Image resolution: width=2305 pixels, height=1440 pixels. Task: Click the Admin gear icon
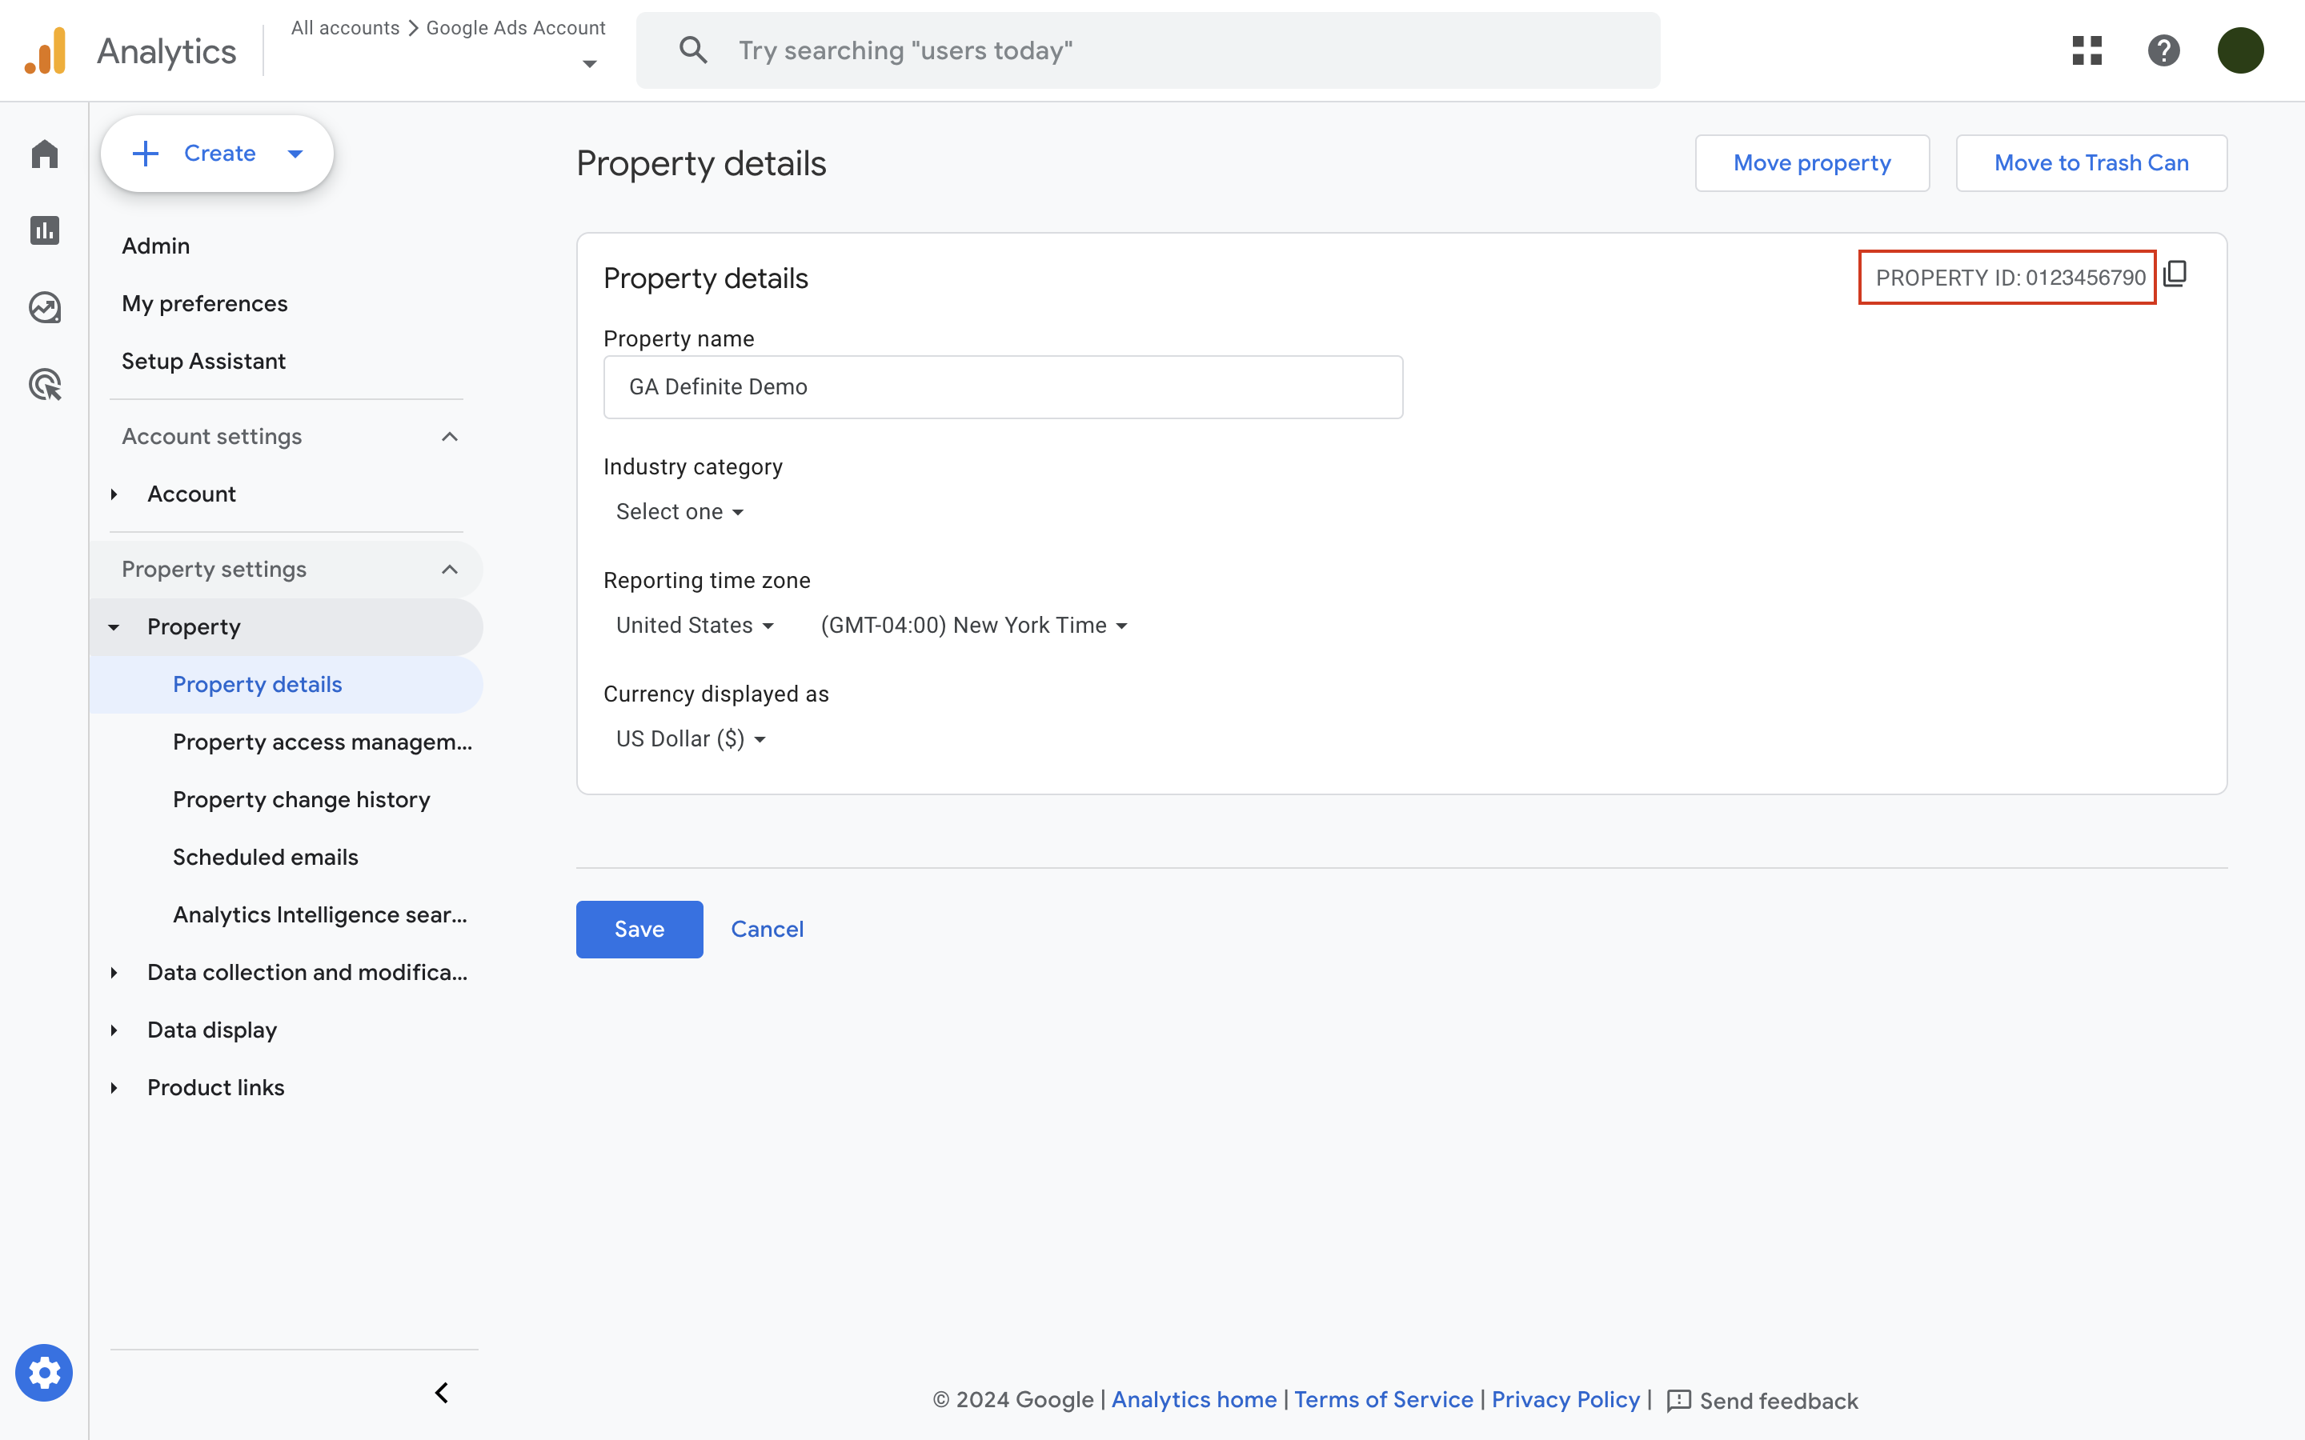[x=44, y=1372]
